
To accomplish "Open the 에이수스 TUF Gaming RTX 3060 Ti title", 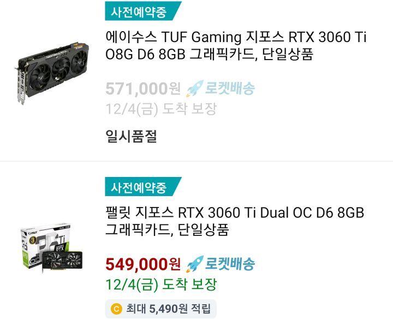I will 236,46.
